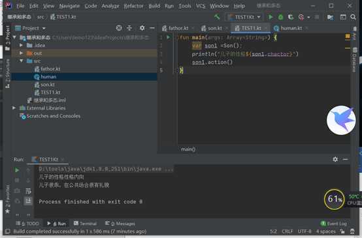The height and width of the screenshot is (238, 362).
Task: Toggle soft-wrap icon in Run console
Action: pyautogui.click(x=28, y=191)
